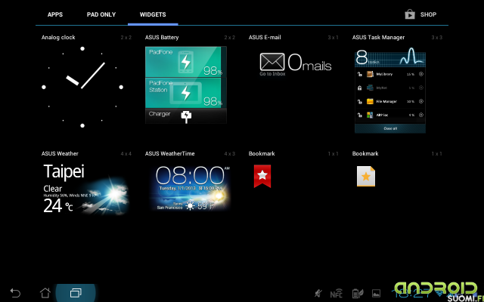
Task: Click the battery saver leaf icon
Action: point(358,294)
